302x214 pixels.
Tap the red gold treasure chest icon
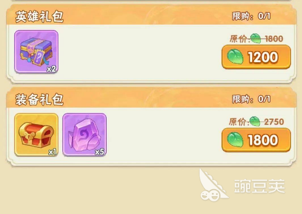[36, 135]
